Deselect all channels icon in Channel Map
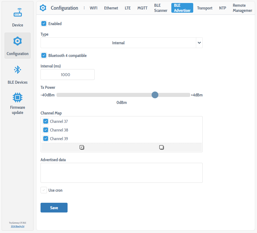The image size is (257, 233). pyautogui.click(x=161, y=147)
